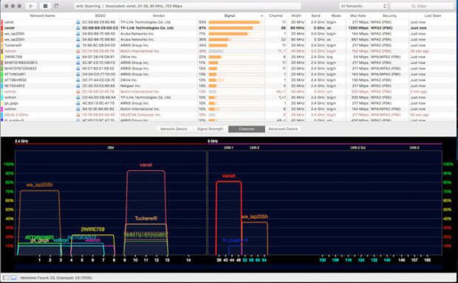
Task: Sort by the Vendor column header
Action: coord(159,15)
